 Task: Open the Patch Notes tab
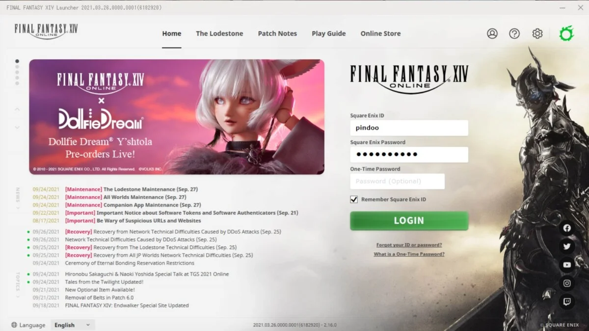(277, 33)
